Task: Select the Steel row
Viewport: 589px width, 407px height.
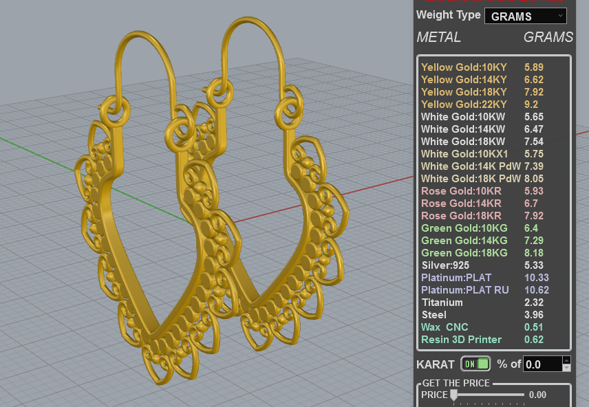Action: point(494,315)
